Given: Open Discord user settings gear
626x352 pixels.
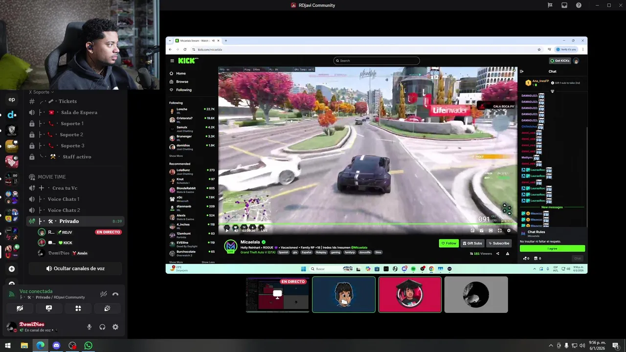Looking at the screenshot, I should (115, 327).
